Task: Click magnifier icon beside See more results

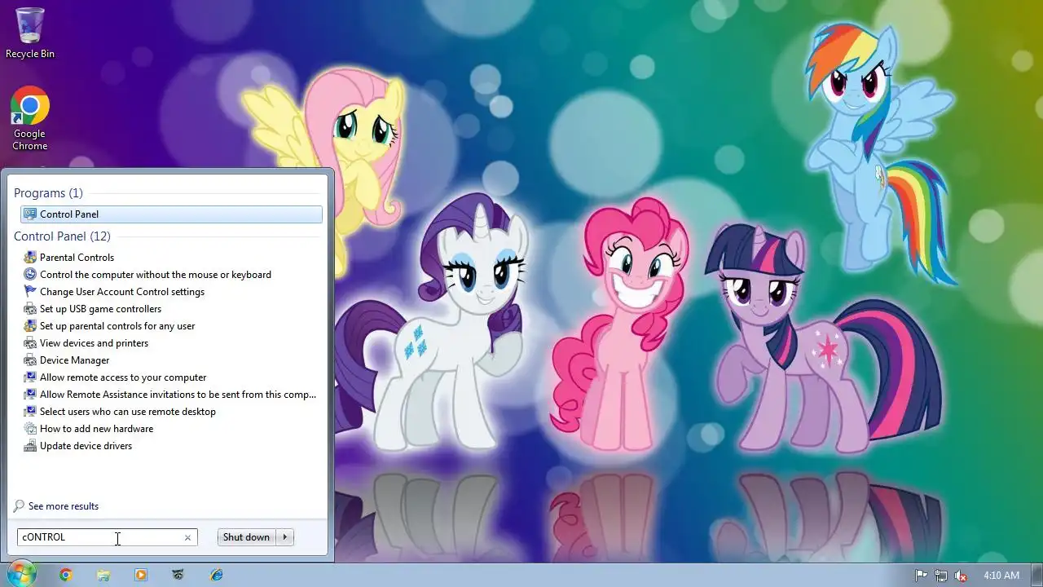Action: pyautogui.click(x=19, y=506)
